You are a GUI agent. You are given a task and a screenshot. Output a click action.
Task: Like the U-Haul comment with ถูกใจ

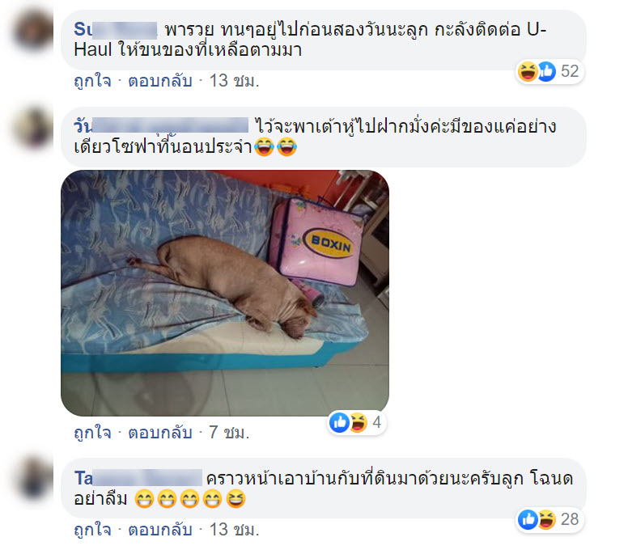[92, 81]
